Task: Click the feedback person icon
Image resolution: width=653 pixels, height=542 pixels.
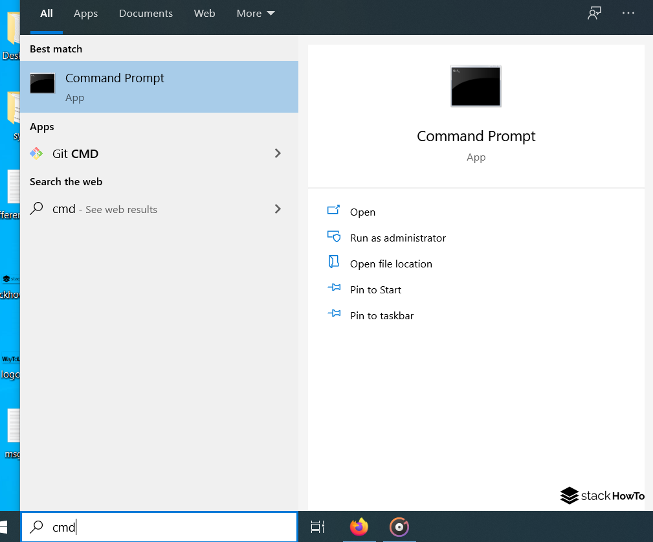Action: point(594,13)
